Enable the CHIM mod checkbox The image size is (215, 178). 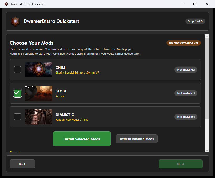(18, 70)
